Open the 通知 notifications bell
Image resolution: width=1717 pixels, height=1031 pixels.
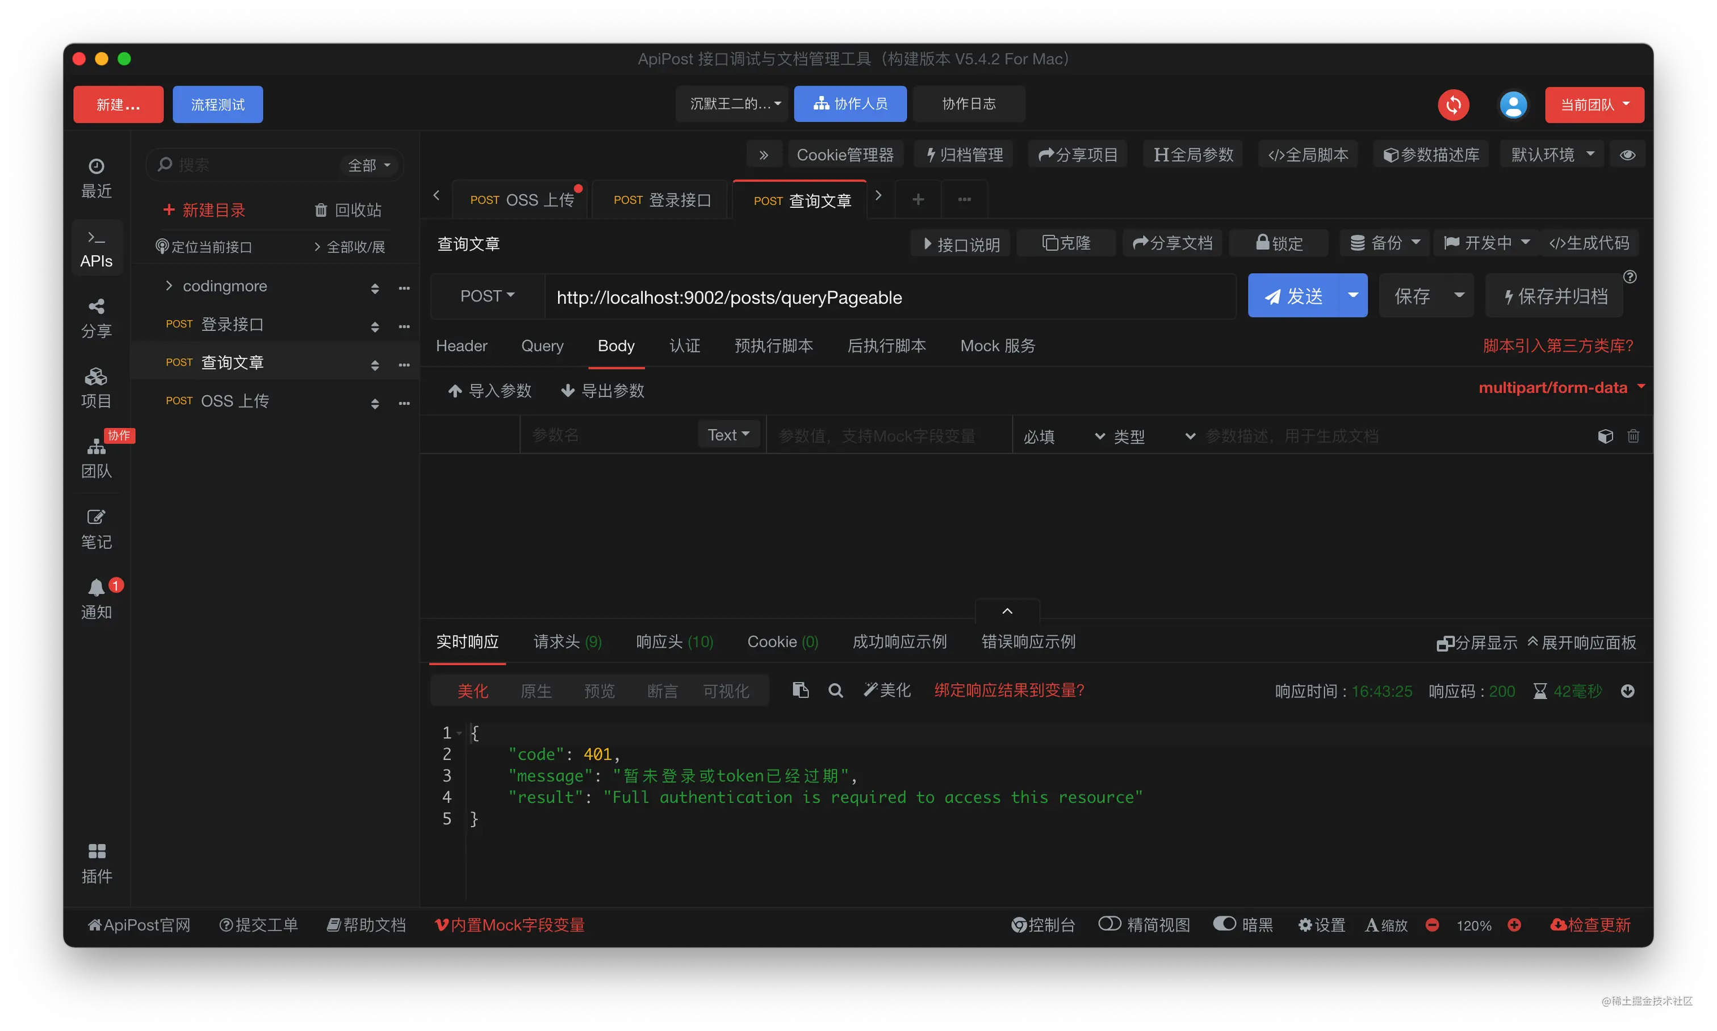coord(96,599)
